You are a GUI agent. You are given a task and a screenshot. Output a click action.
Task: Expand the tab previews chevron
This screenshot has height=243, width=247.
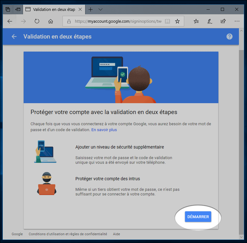click(100, 9)
